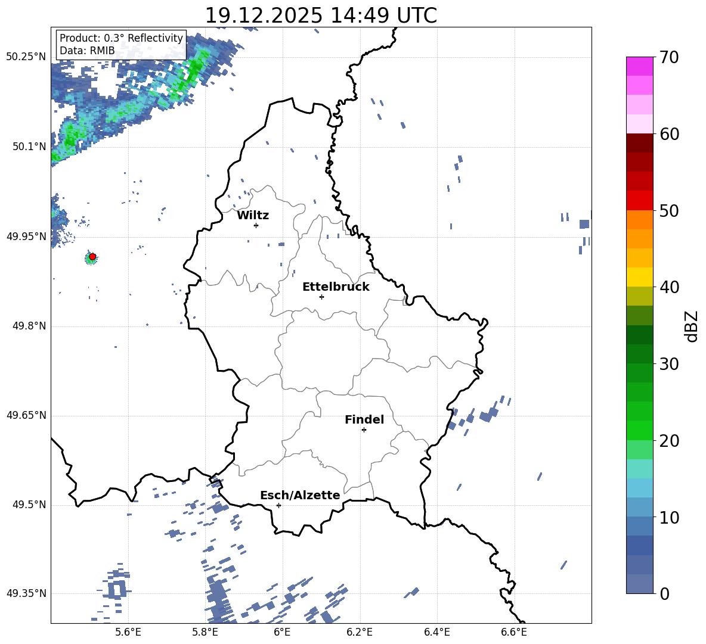Click the 6.6°E longitude label
This screenshot has height=644, width=706.
514,632
